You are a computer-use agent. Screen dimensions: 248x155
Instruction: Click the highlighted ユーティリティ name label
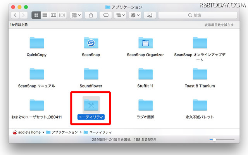[x=91, y=117]
